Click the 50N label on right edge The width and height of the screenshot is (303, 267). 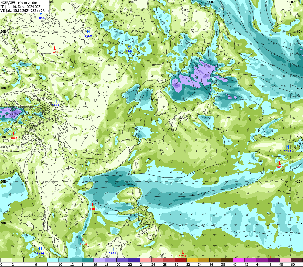[x=300, y=31]
